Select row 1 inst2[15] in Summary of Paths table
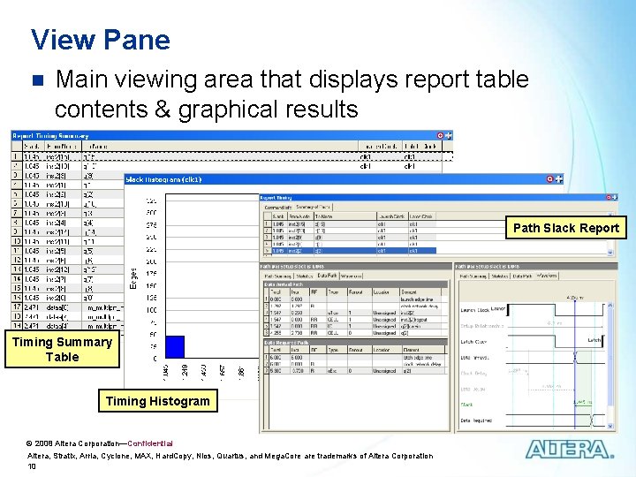The width and height of the screenshot is (636, 477). (350, 223)
